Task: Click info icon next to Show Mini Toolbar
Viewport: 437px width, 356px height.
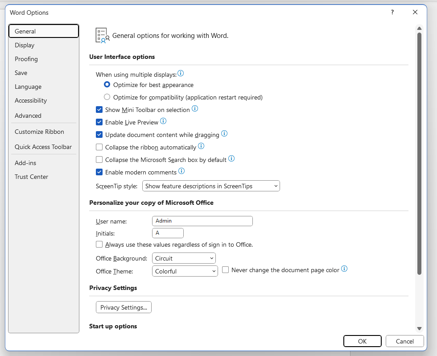Action: [195, 108]
